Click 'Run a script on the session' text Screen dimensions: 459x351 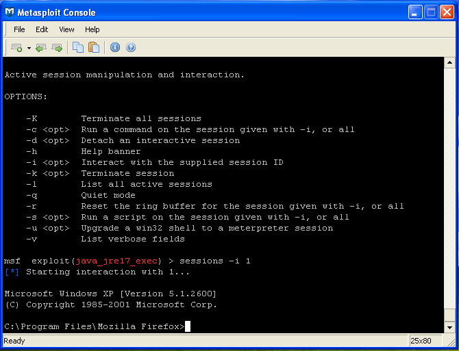pos(158,217)
